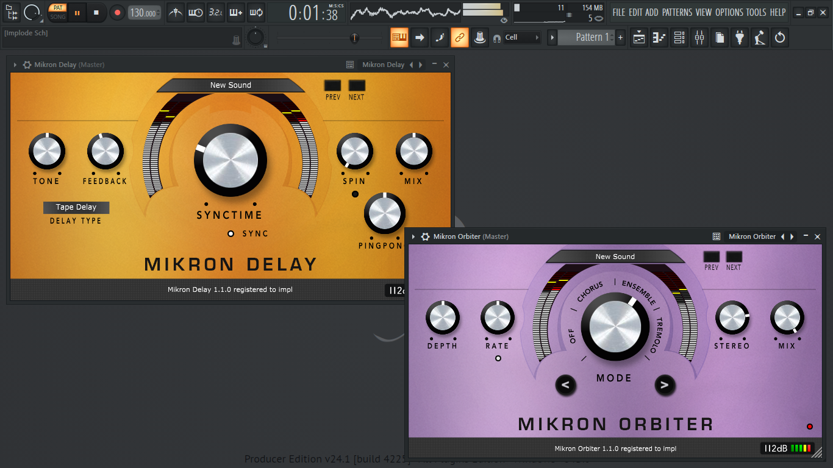Expand the arrow left of Pattern 1
This screenshot has width=833, height=468.
pos(552,37)
